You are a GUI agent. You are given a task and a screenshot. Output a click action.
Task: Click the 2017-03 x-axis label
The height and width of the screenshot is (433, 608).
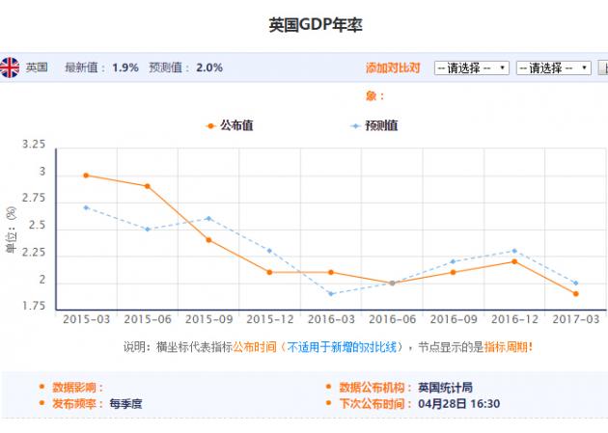576,319
